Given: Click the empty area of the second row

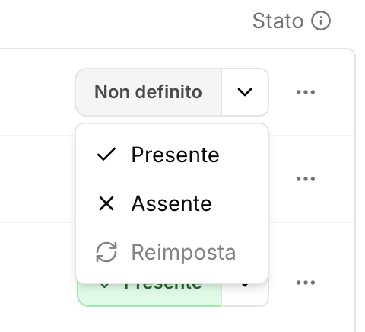Looking at the screenshot, I should (36, 179).
